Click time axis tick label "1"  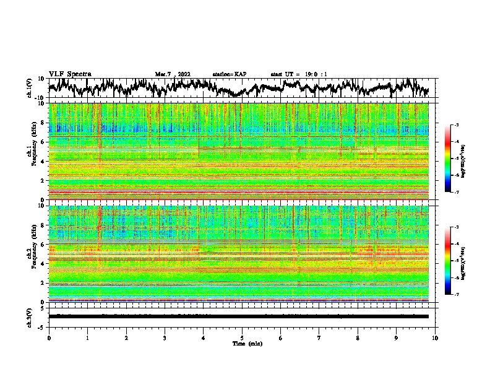click(87, 338)
